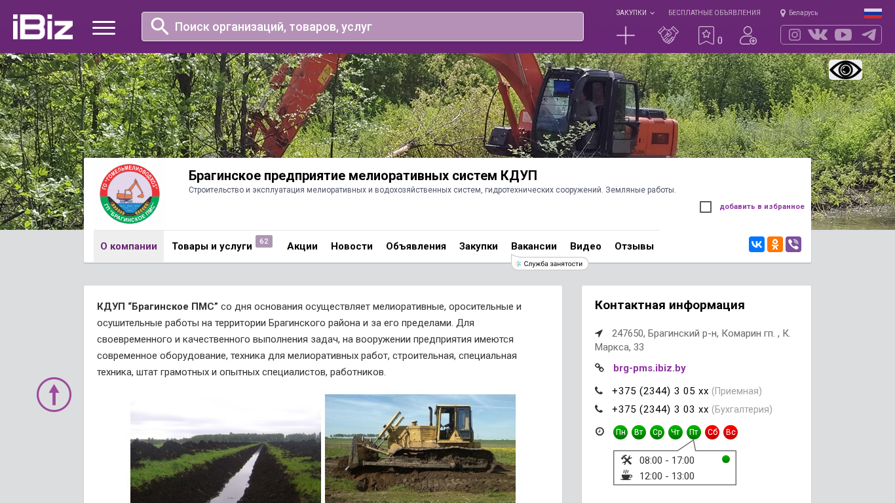This screenshot has width=895, height=503.
Task: Open the Закупки company tab
Action: click(x=478, y=246)
